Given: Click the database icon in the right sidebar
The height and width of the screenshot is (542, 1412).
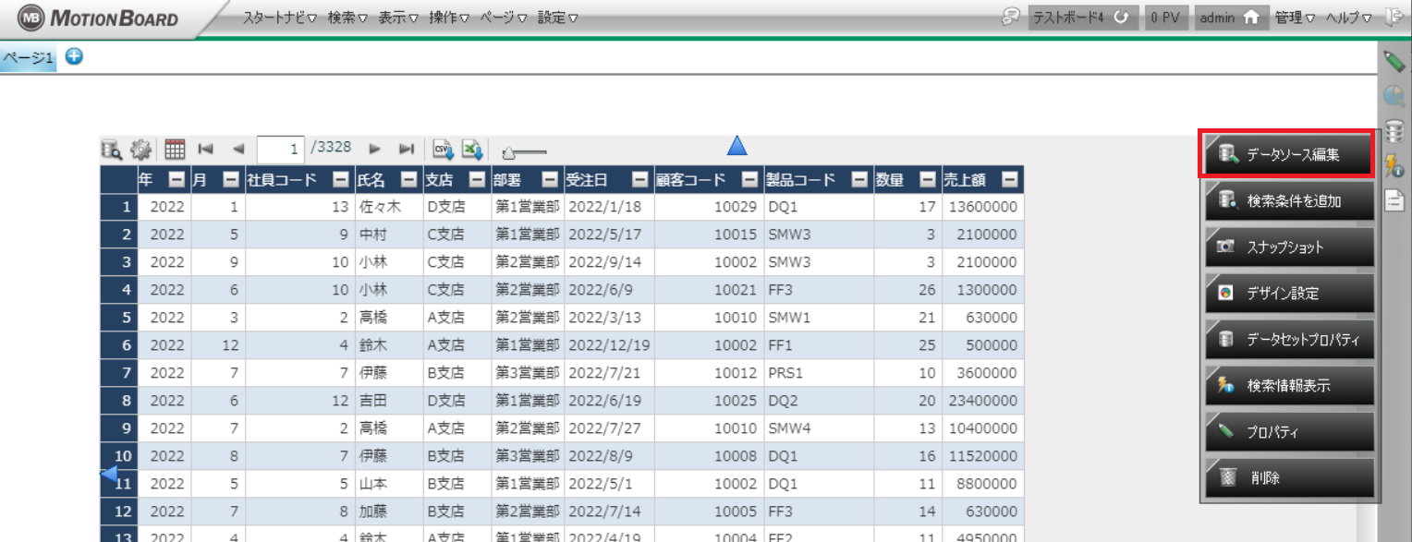Looking at the screenshot, I should [1394, 131].
